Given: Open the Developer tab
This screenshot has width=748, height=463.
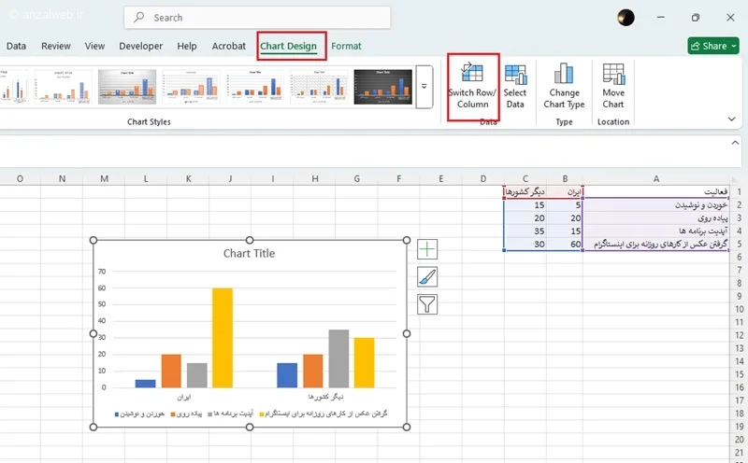Looking at the screenshot, I should [141, 46].
